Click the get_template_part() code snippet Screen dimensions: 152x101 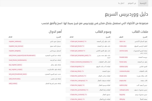coord(81,56)
